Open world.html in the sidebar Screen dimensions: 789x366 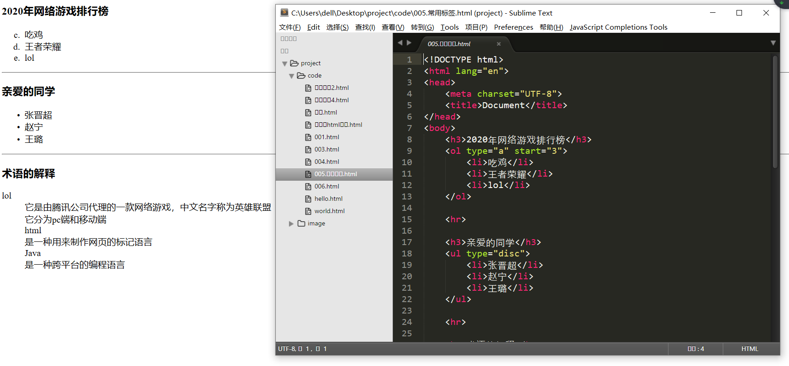330,211
